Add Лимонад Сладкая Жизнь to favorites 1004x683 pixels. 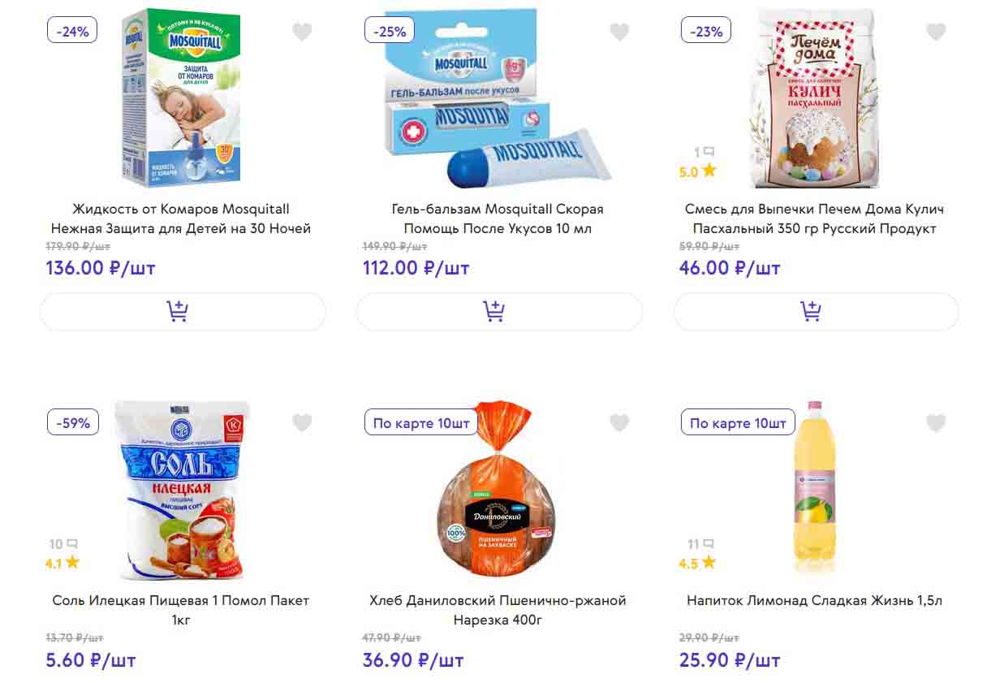936,423
